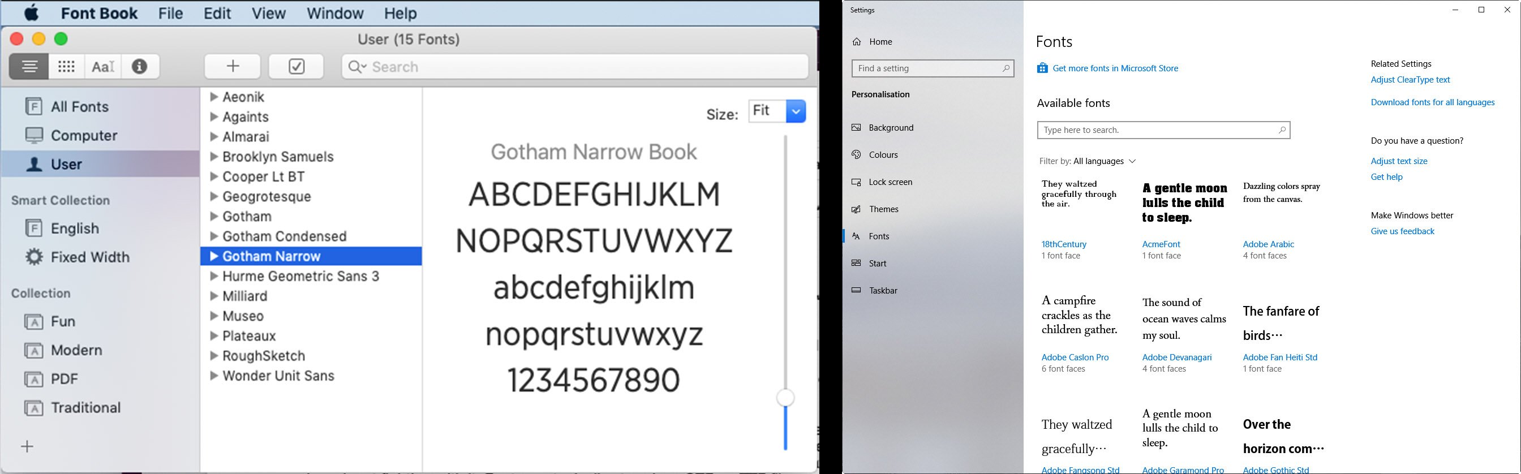Select custom text preview mode icon
The height and width of the screenshot is (474, 1521).
[104, 67]
